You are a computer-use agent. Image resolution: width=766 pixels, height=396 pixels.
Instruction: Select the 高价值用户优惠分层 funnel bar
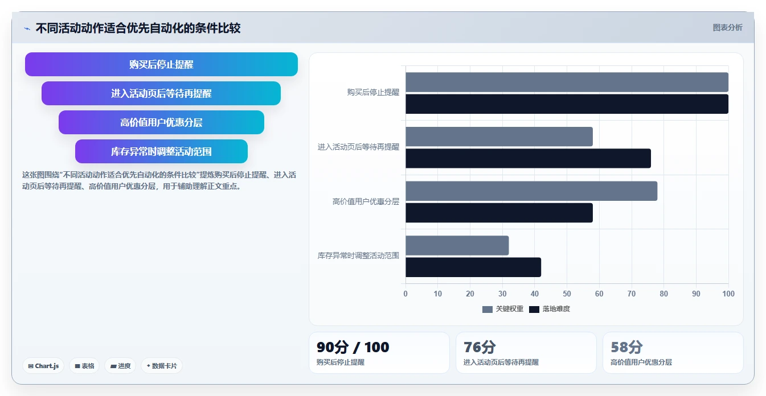161,122
